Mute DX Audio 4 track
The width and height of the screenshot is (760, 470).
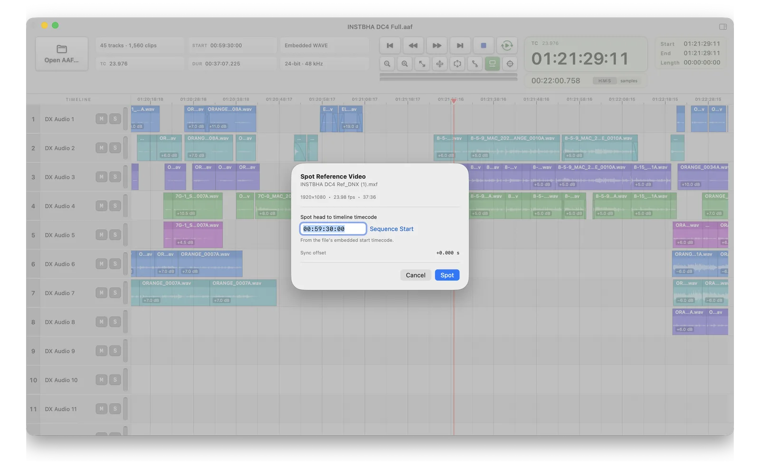click(x=101, y=206)
